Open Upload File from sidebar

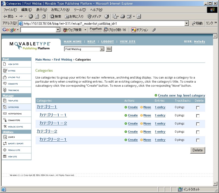[x=5, y=77]
